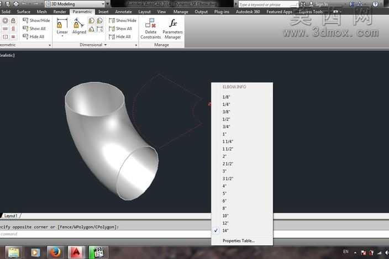Click geometric constraints Hide All
The image size is (389, 259).
click(x=34, y=36)
